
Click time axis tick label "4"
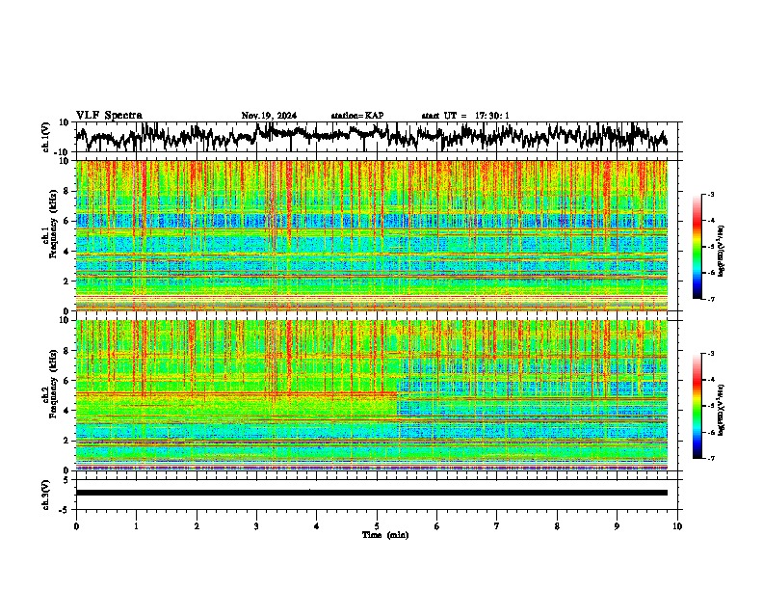(x=317, y=526)
